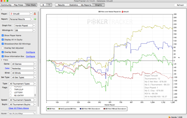Open the Buyin dropdown
This screenshot has height=118, width=187.
coord(22,104)
